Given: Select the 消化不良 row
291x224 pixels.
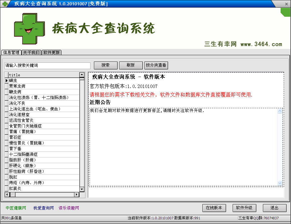Looking at the screenshot, I should [x=44, y=103].
